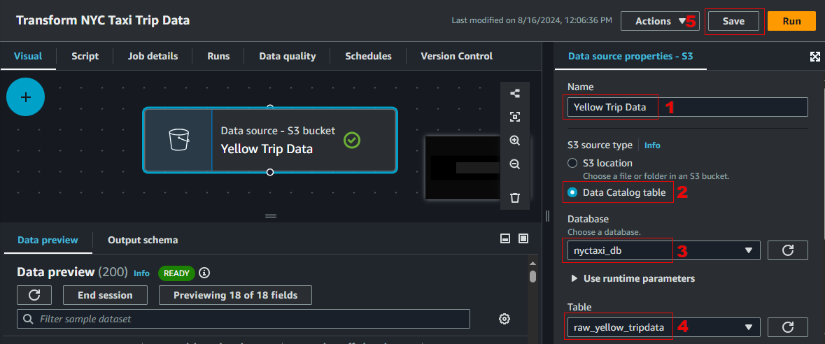Select the S3 location radio option
This screenshot has width=825, height=344.
click(572, 163)
